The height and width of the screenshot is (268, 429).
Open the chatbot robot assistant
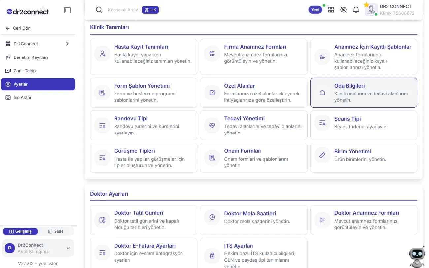[417, 257]
